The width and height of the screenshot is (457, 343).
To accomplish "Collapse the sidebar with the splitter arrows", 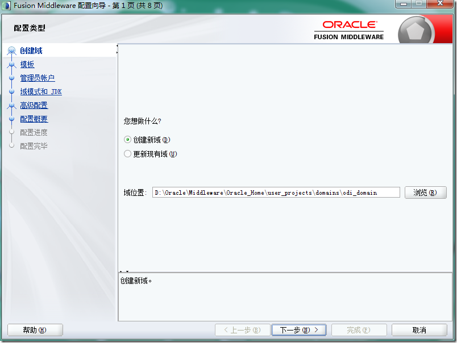I will [117, 49].
